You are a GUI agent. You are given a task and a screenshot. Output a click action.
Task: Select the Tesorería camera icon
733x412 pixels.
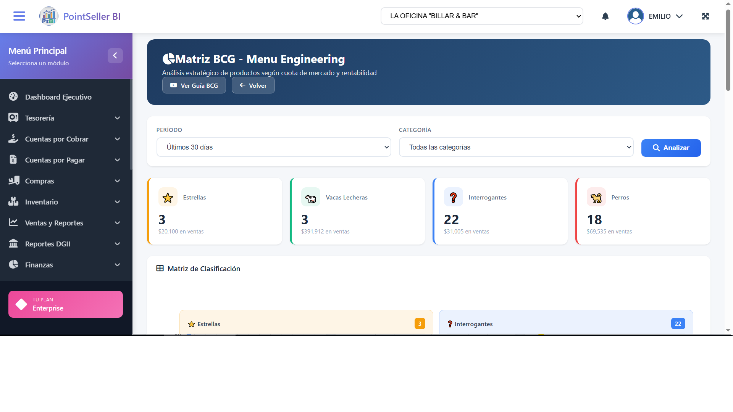pyautogui.click(x=13, y=118)
